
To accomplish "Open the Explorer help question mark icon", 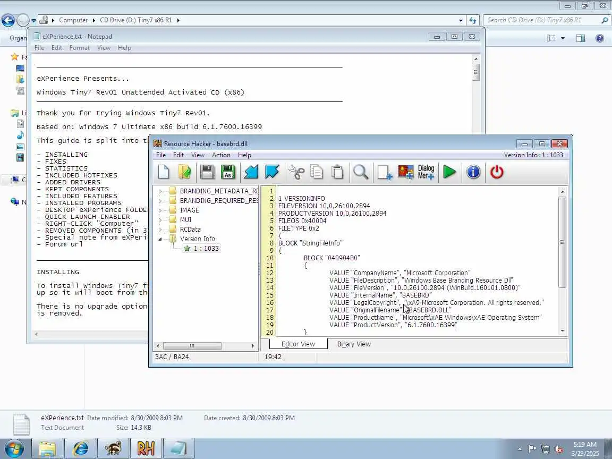I will pyautogui.click(x=599, y=38).
